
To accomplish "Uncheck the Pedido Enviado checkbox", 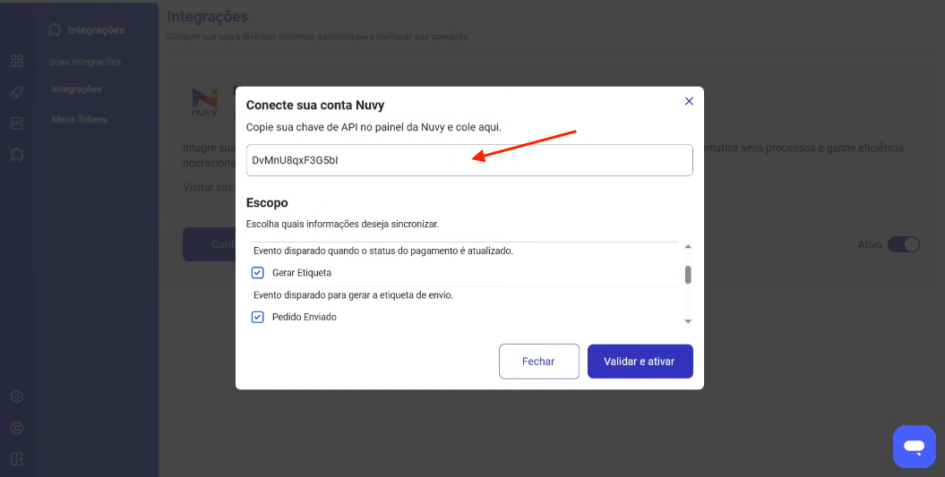I will coord(258,317).
